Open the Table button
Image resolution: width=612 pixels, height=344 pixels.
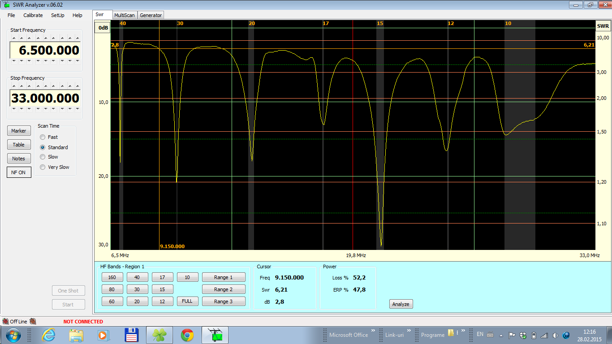19,145
